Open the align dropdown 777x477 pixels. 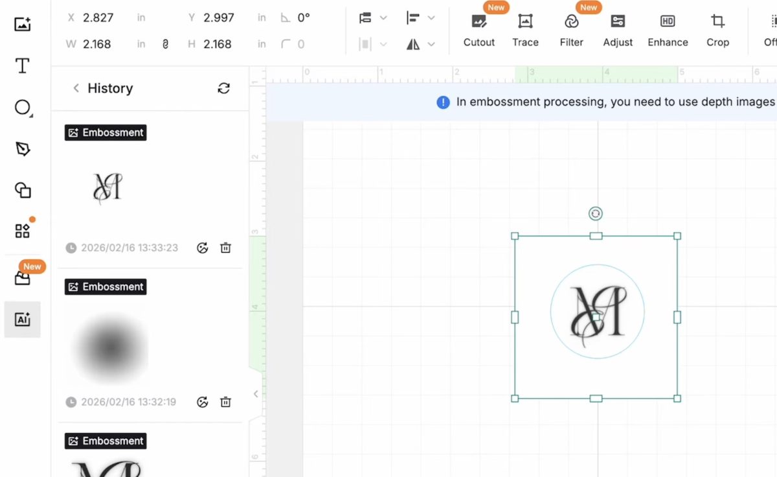coord(420,18)
